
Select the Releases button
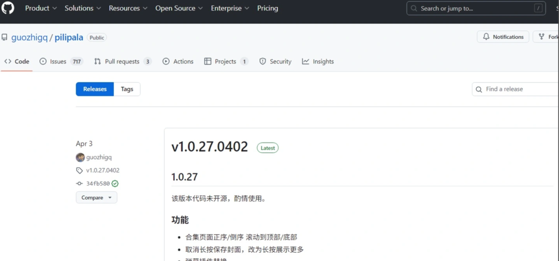click(95, 89)
